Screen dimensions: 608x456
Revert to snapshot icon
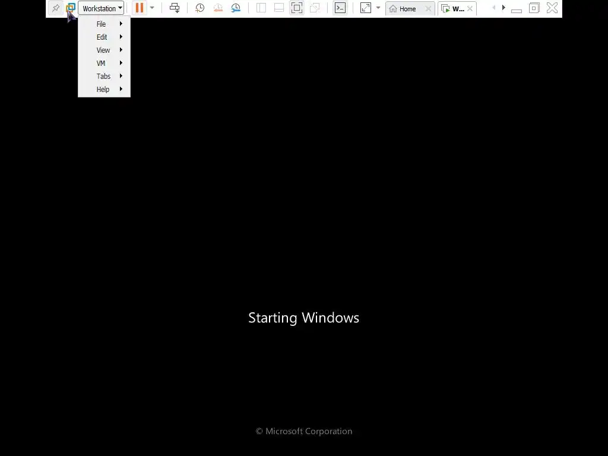point(218,8)
